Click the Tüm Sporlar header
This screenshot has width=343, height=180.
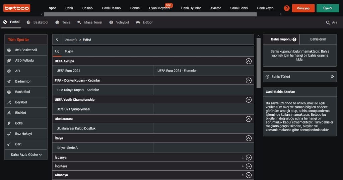pyautogui.click(x=26, y=39)
